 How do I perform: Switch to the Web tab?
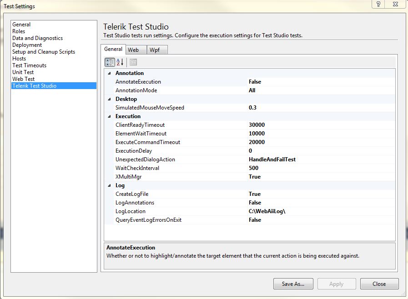[x=133, y=50]
